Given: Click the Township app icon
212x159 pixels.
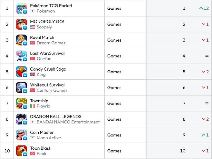Looking at the screenshot, I should 22,103.
